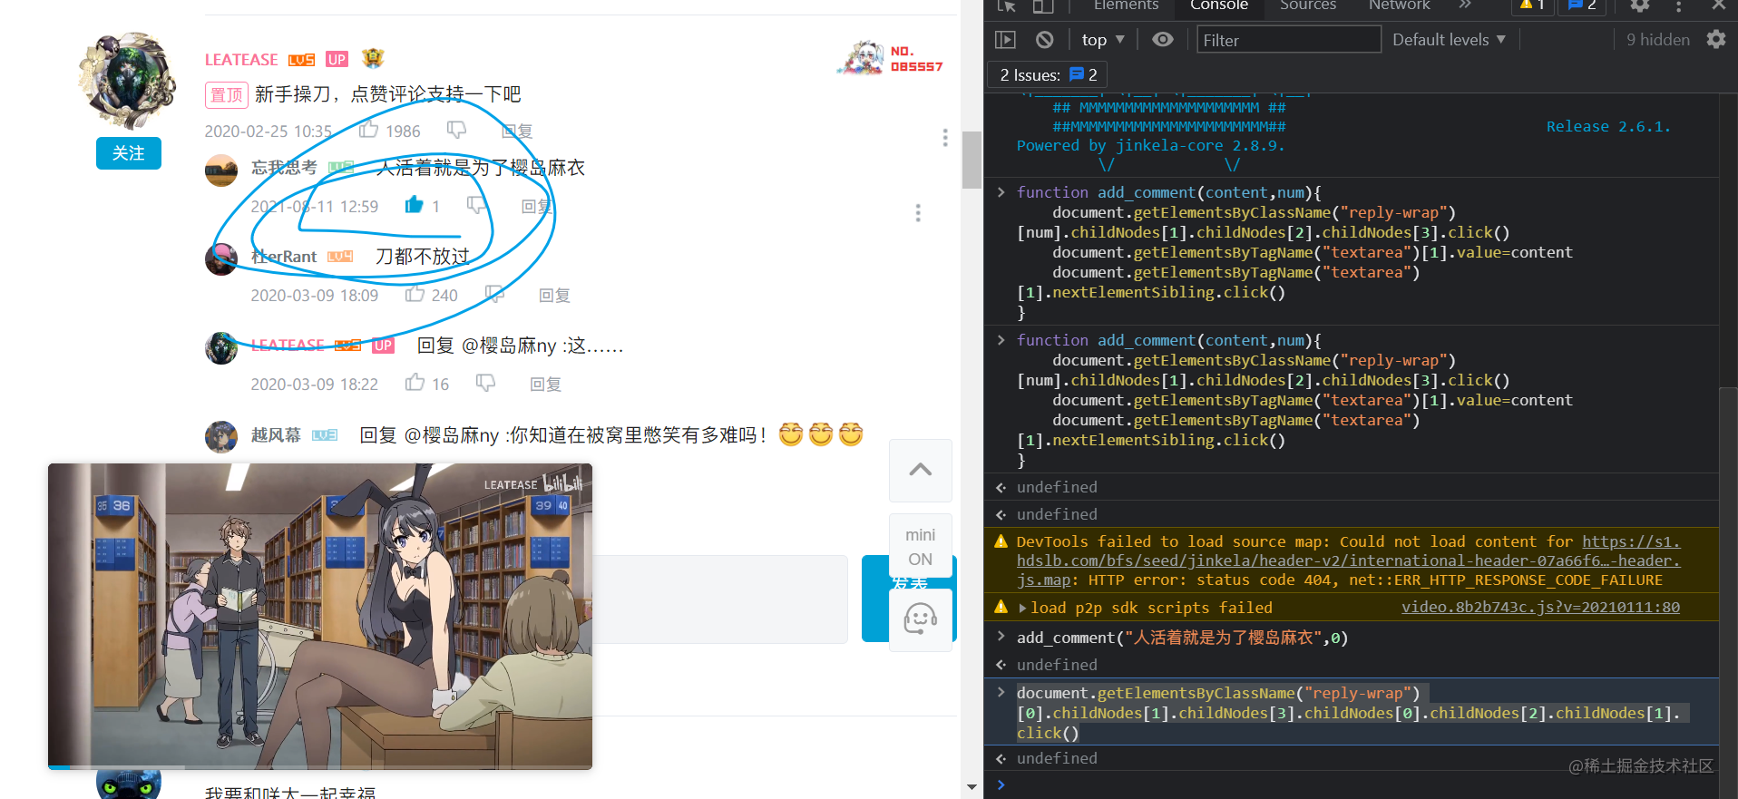Screen dimensions: 1738x799
Task: Like the reply with 240 likes
Action: pos(415,294)
